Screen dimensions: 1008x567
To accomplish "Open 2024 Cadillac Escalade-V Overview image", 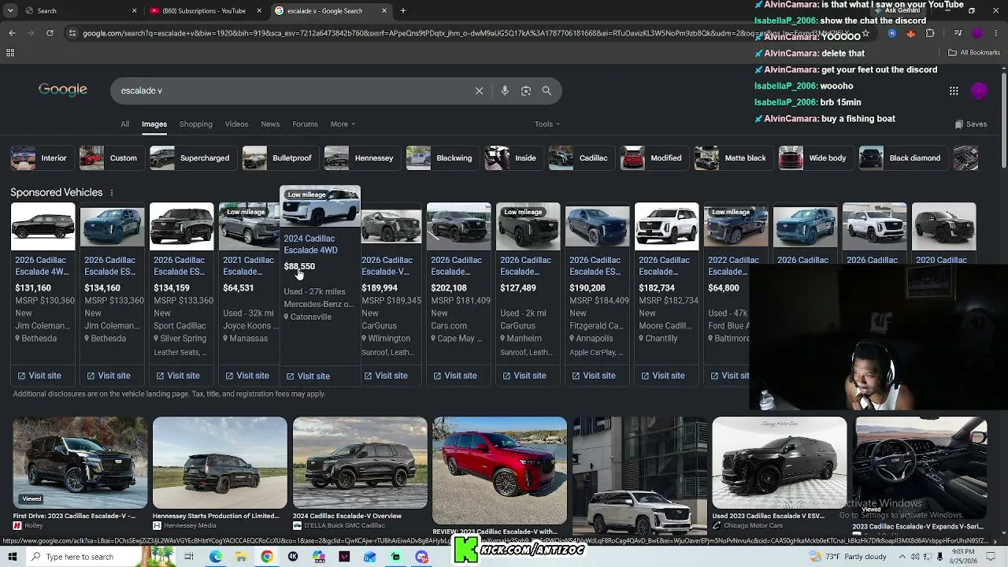I will point(360,463).
